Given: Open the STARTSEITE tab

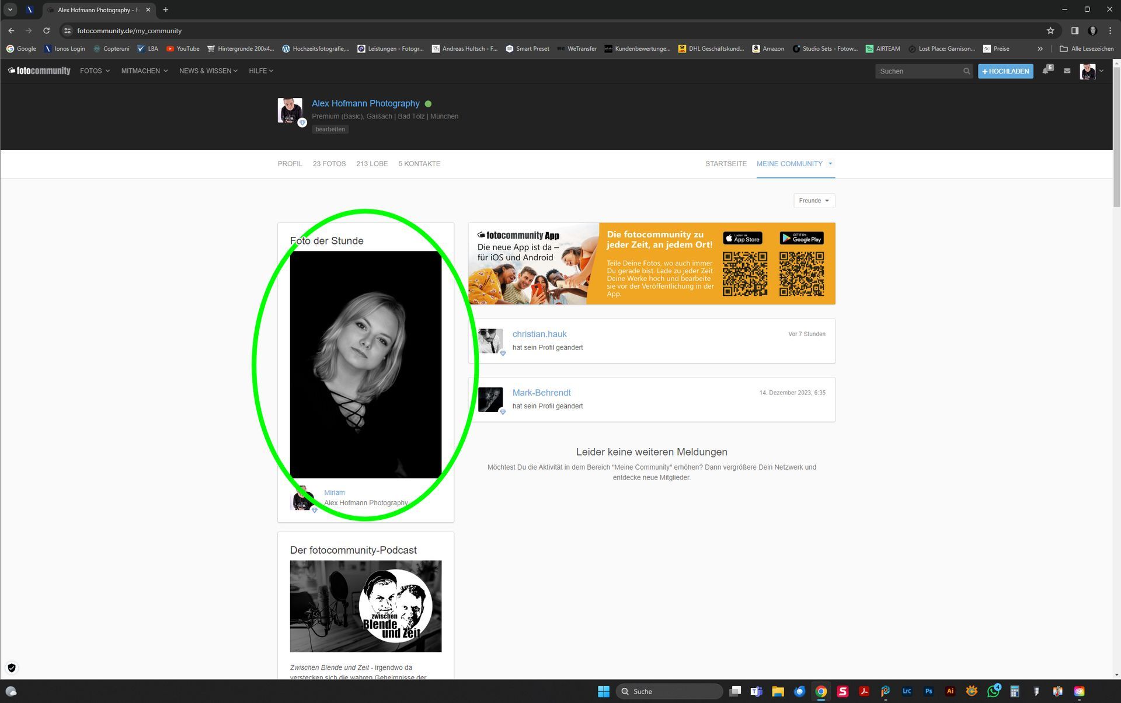Looking at the screenshot, I should [x=726, y=164].
